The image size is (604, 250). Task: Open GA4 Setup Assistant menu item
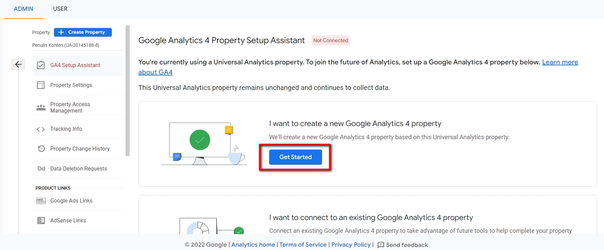[78, 65]
